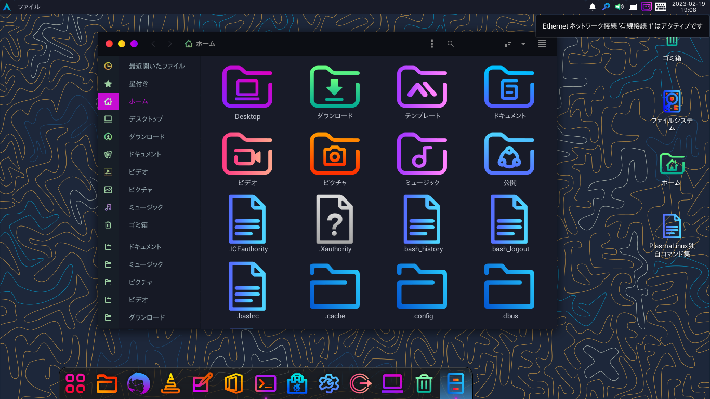Image resolution: width=710 pixels, height=399 pixels.
Task: Click the battery tray icon
Action: (x=633, y=7)
